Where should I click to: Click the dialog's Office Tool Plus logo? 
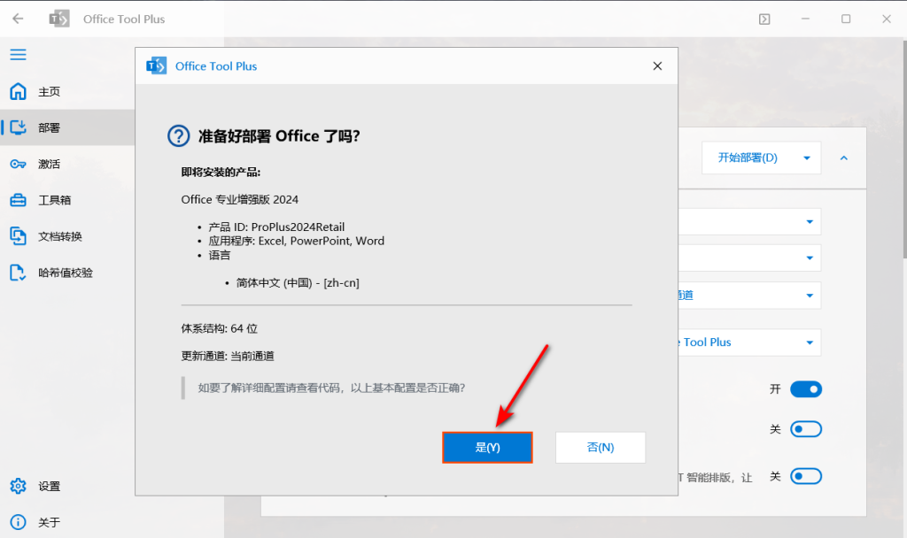(156, 66)
